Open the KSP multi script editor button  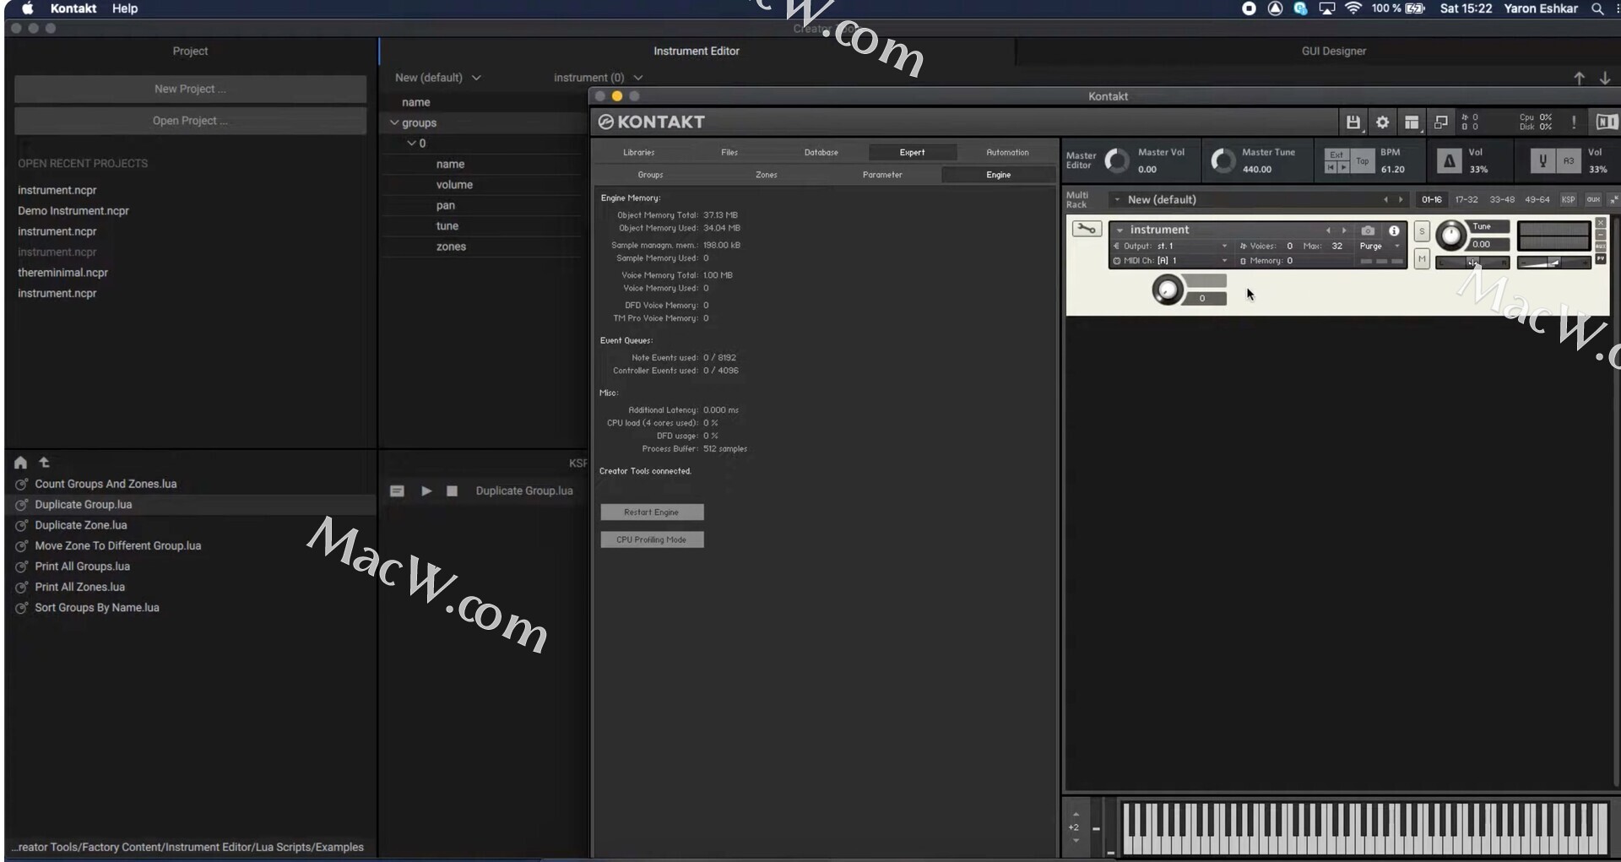pos(1568,200)
